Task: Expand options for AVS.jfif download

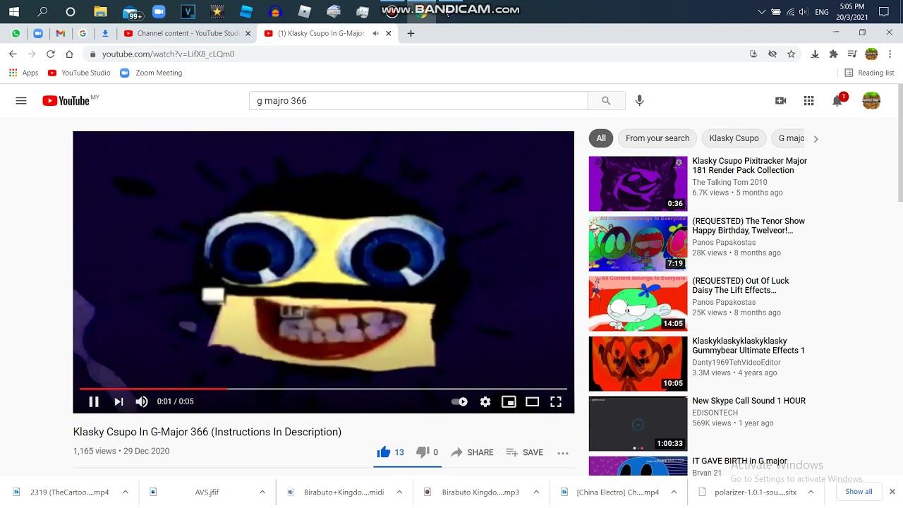Action: (262, 492)
